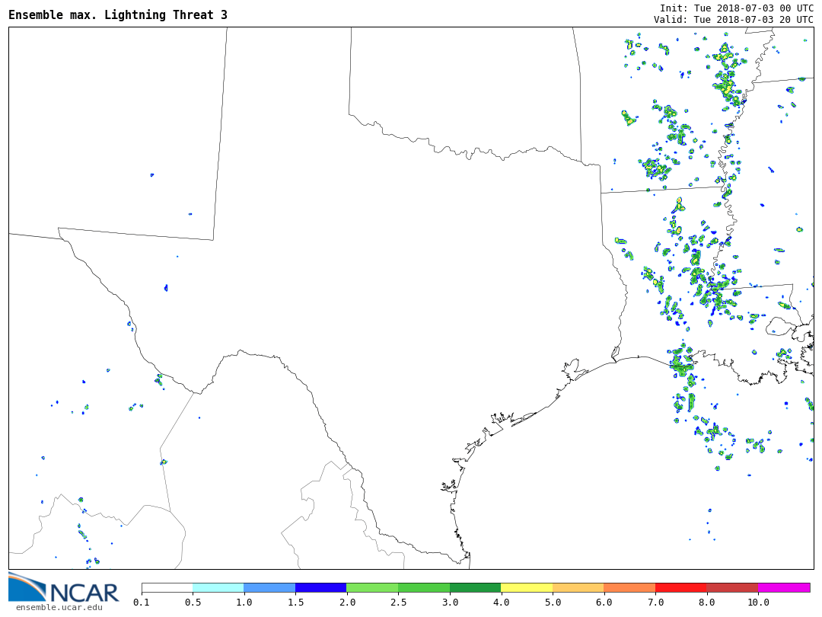The image size is (822, 617).
Task: Select the dark orange 6.0–7.0 swatch
Action: pyautogui.click(x=629, y=588)
